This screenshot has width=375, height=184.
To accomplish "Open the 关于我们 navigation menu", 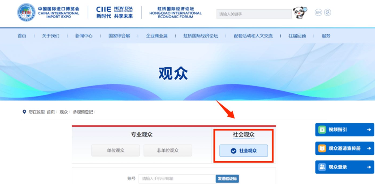I will pyautogui.click(x=51, y=36).
